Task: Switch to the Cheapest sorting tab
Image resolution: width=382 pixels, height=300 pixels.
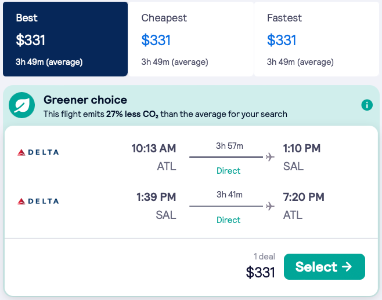Action: pos(190,39)
